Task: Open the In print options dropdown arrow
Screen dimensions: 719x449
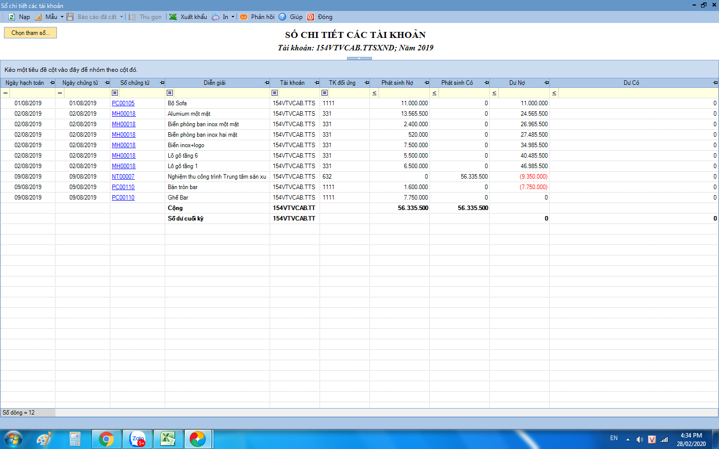Action: [x=233, y=17]
